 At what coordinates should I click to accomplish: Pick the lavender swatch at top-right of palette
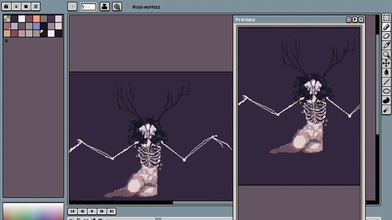[x=59, y=18]
